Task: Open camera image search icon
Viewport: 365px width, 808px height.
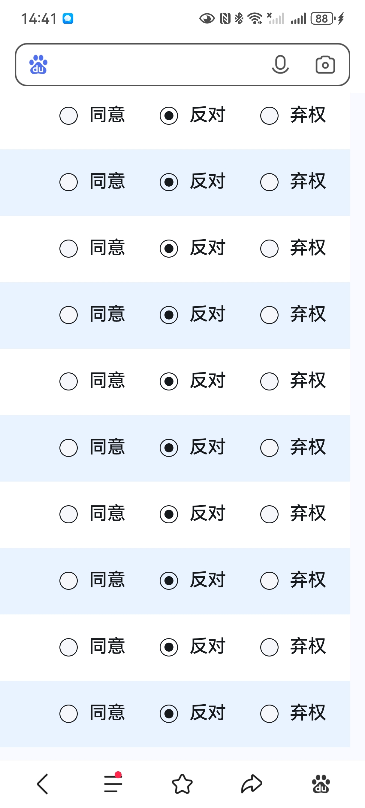Action: click(x=325, y=65)
